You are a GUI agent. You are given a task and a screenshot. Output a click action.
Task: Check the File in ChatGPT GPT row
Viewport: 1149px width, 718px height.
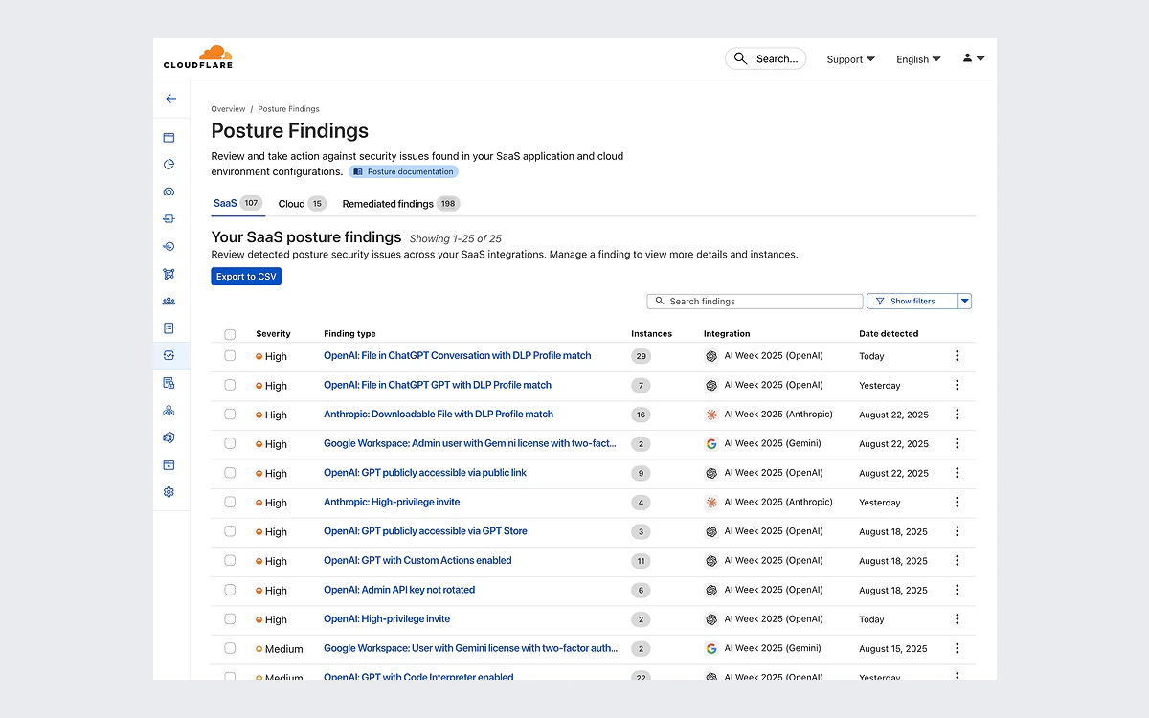(x=230, y=385)
